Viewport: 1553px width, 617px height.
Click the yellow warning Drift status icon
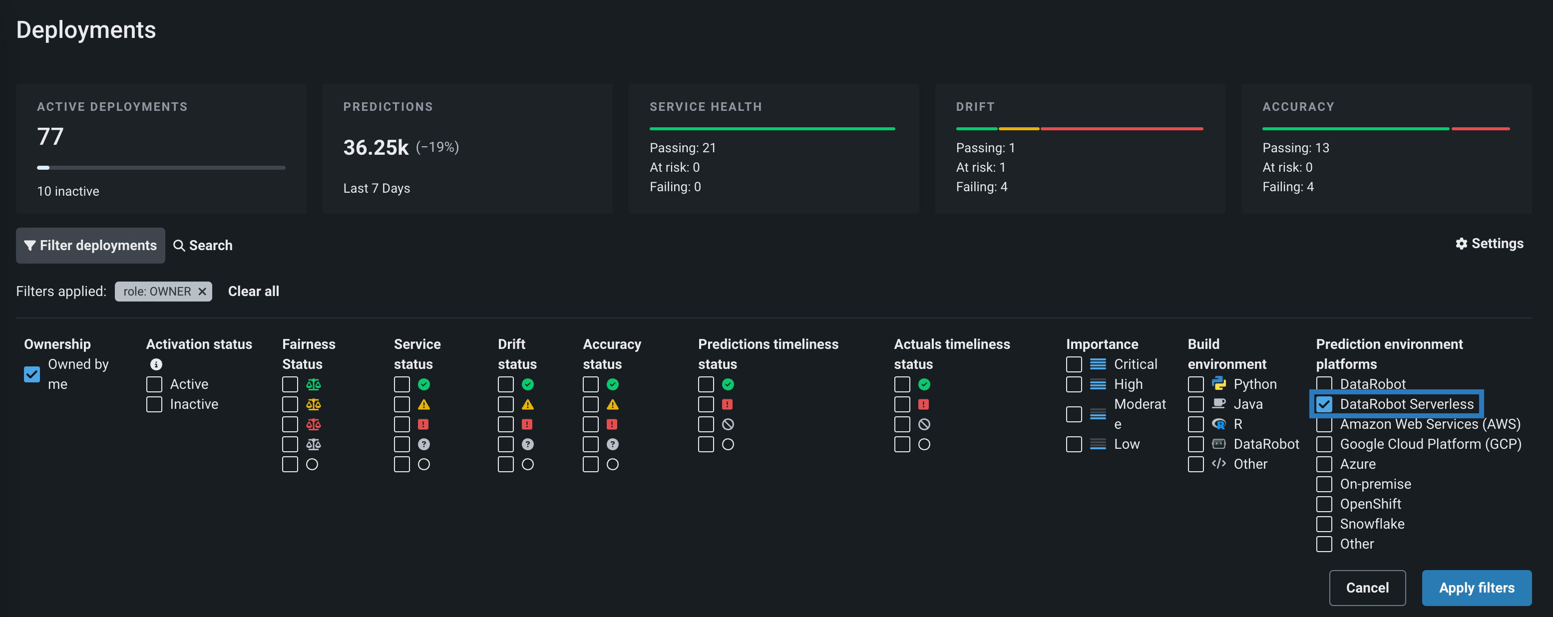click(527, 404)
